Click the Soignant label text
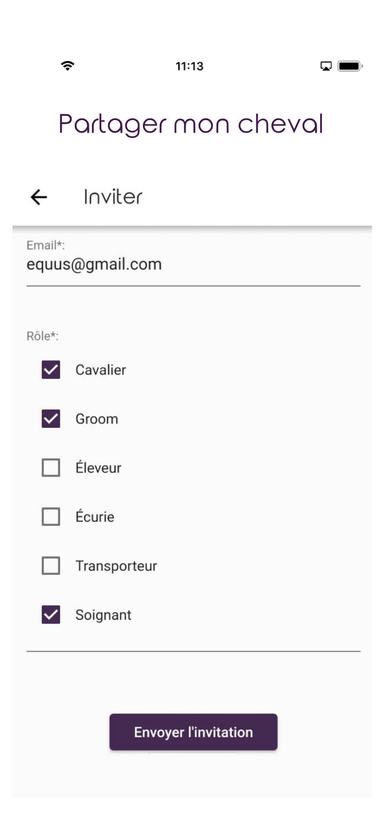Viewport: 381px width, 827px height. pyautogui.click(x=103, y=615)
